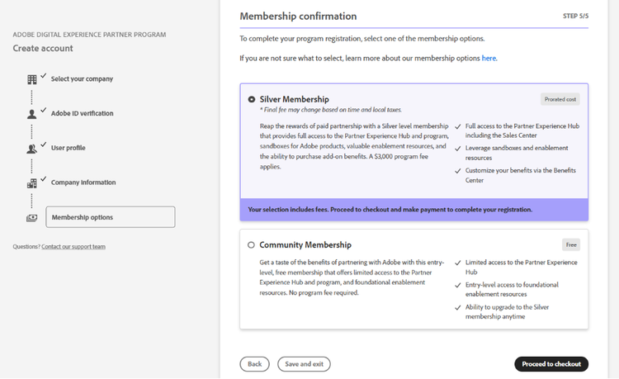This screenshot has width=619, height=379.
Task: Open the 'here' membership options link
Action: [489, 59]
